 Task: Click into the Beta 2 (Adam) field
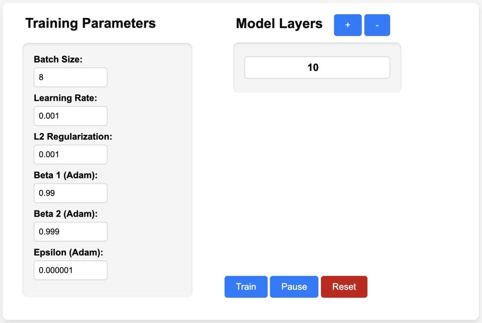point(71,232)
